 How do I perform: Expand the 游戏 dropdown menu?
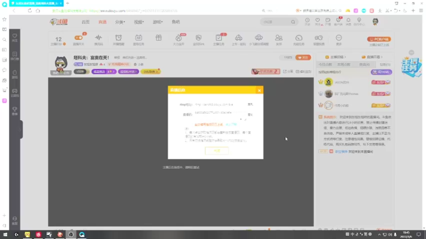pyautogui.click(x=158, y=22)
